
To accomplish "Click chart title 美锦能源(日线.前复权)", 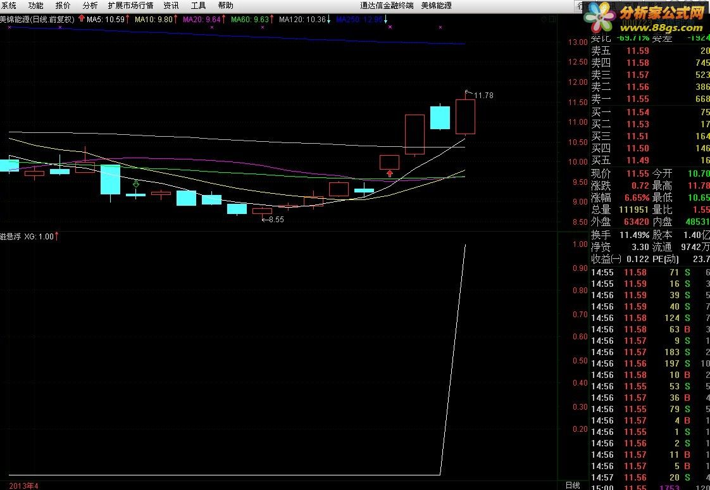I will (37, 20).
